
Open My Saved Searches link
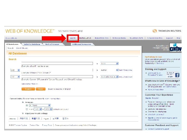(155, 38)
